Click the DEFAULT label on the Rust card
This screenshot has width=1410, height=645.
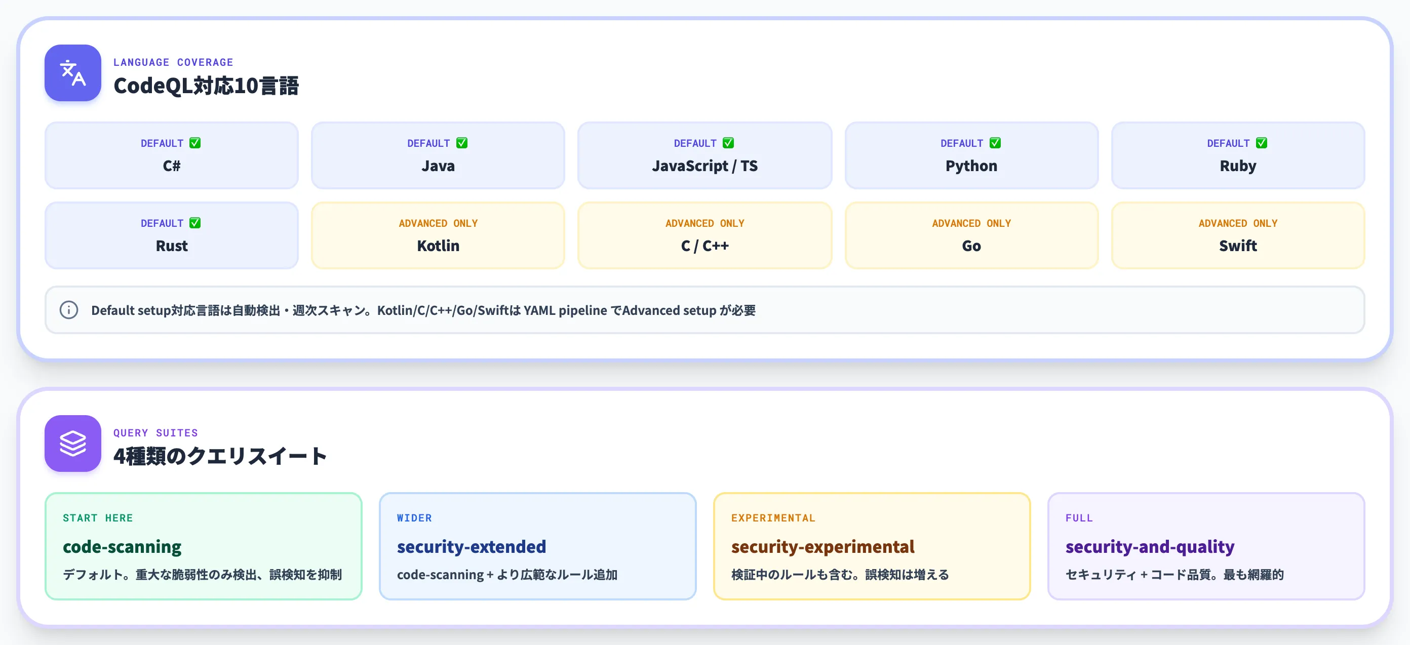pos(162,223)
